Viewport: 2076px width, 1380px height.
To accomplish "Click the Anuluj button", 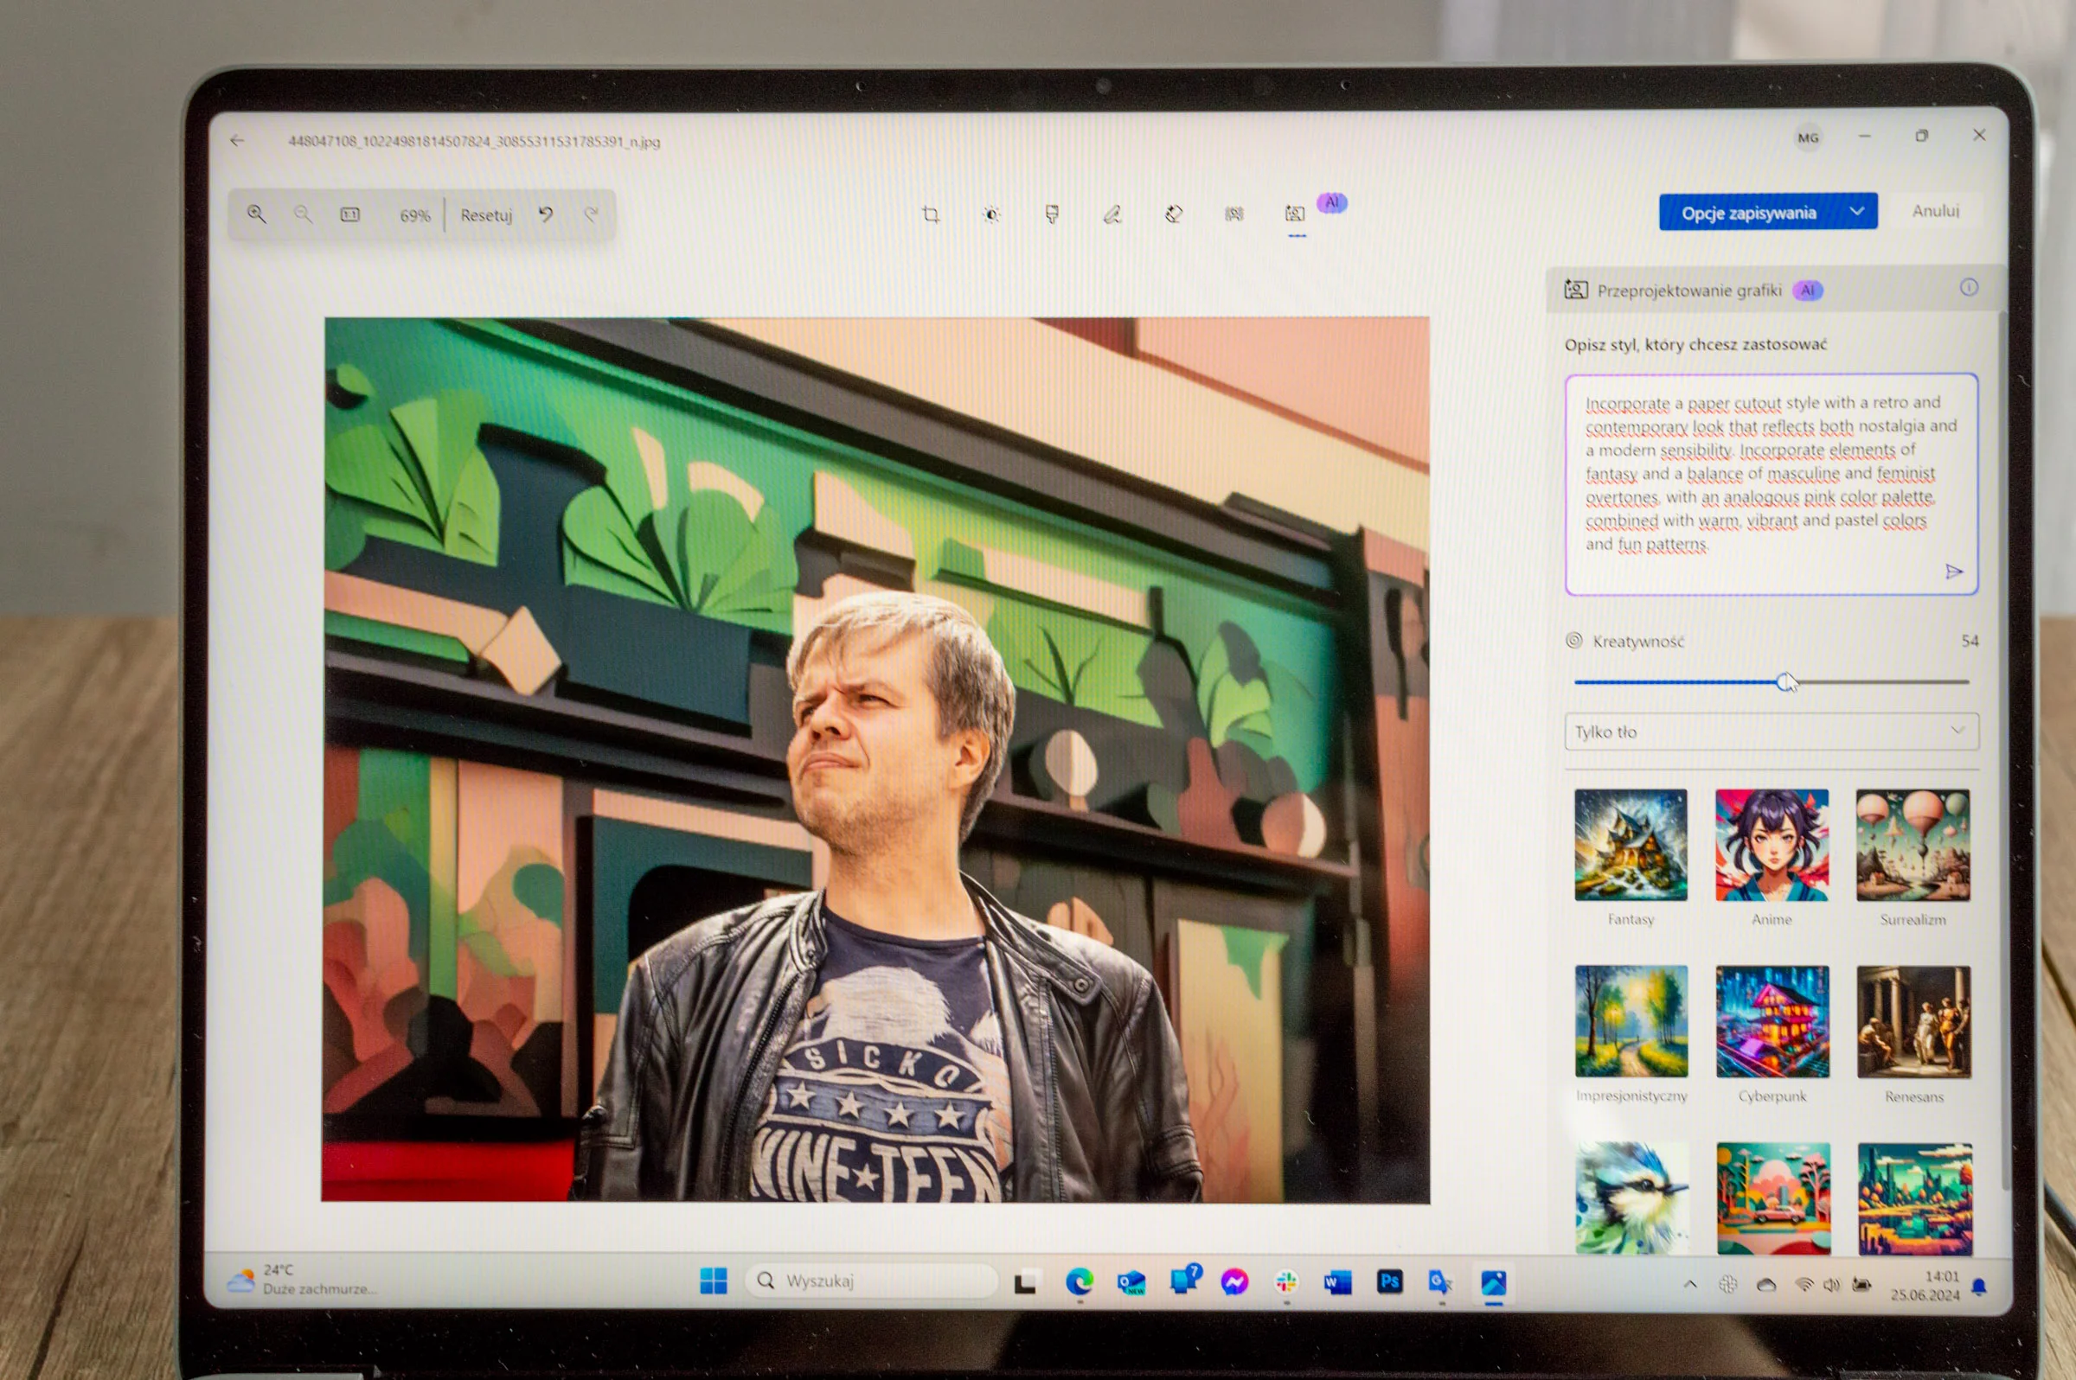I will pos(1935,211).
